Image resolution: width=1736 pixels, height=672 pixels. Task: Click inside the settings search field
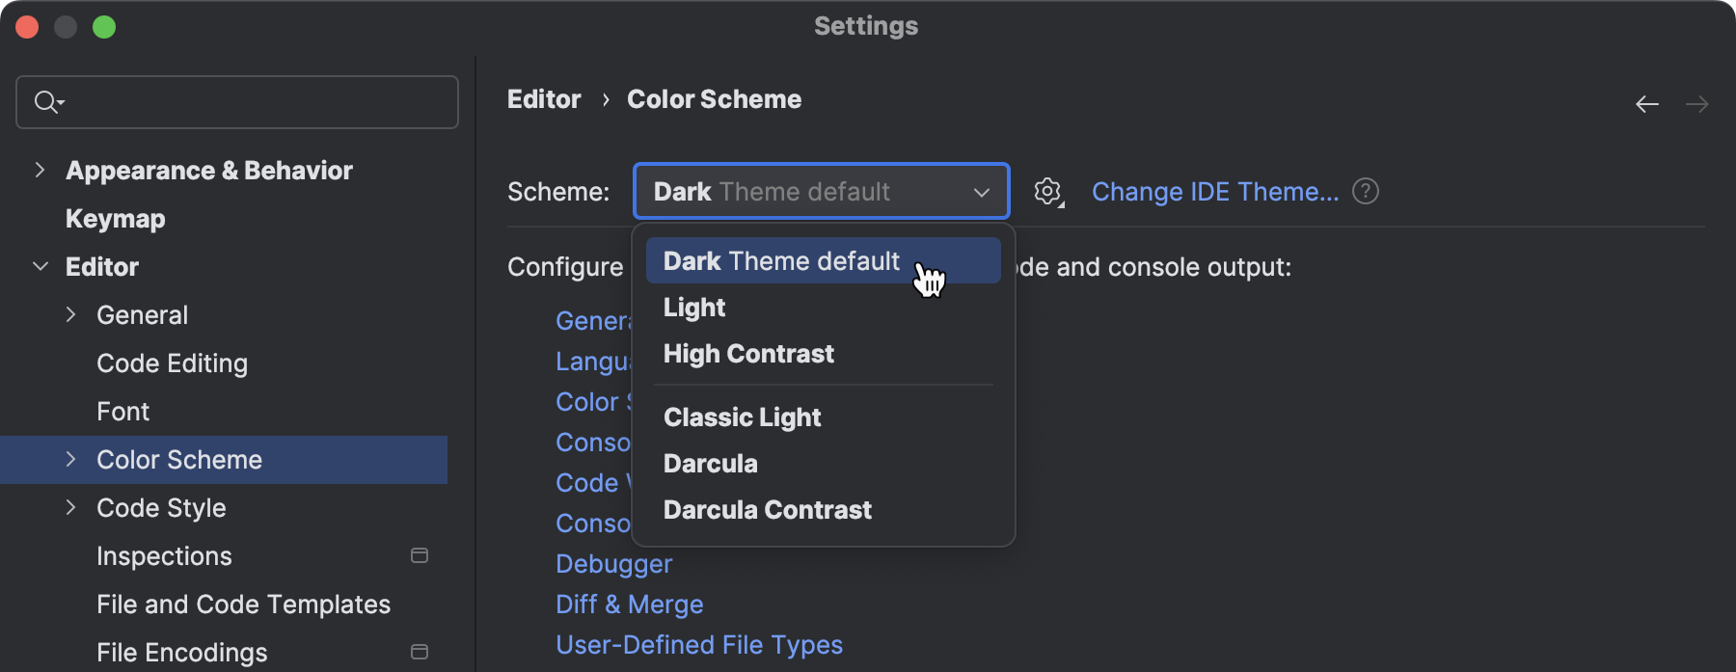click(x=236, y=100)
